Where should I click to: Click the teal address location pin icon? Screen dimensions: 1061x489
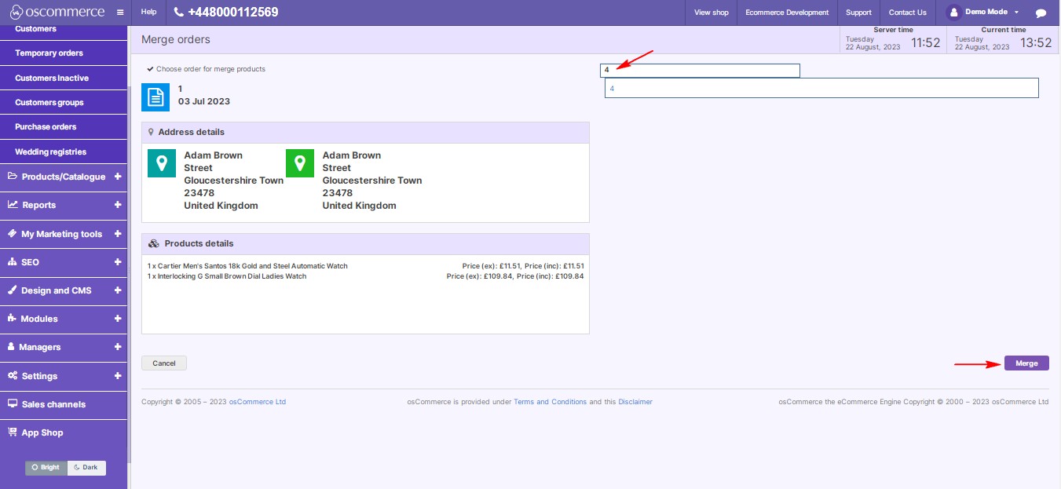coord(162,163)
